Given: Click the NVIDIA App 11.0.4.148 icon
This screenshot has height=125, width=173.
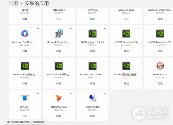Looking at the screenshot, I should point(93,33).
